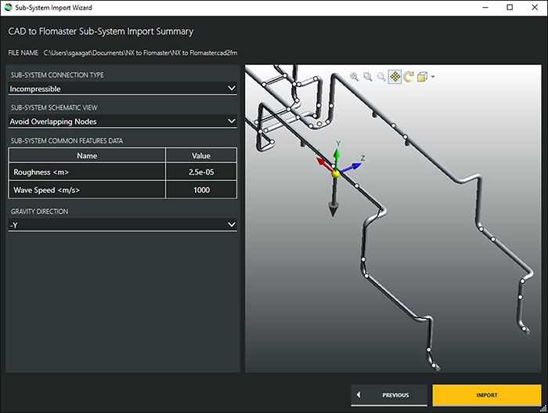The image size is (548, 413).
Task: Click the yellow origin sphere in 3D view
Action: tap(335, 173)
